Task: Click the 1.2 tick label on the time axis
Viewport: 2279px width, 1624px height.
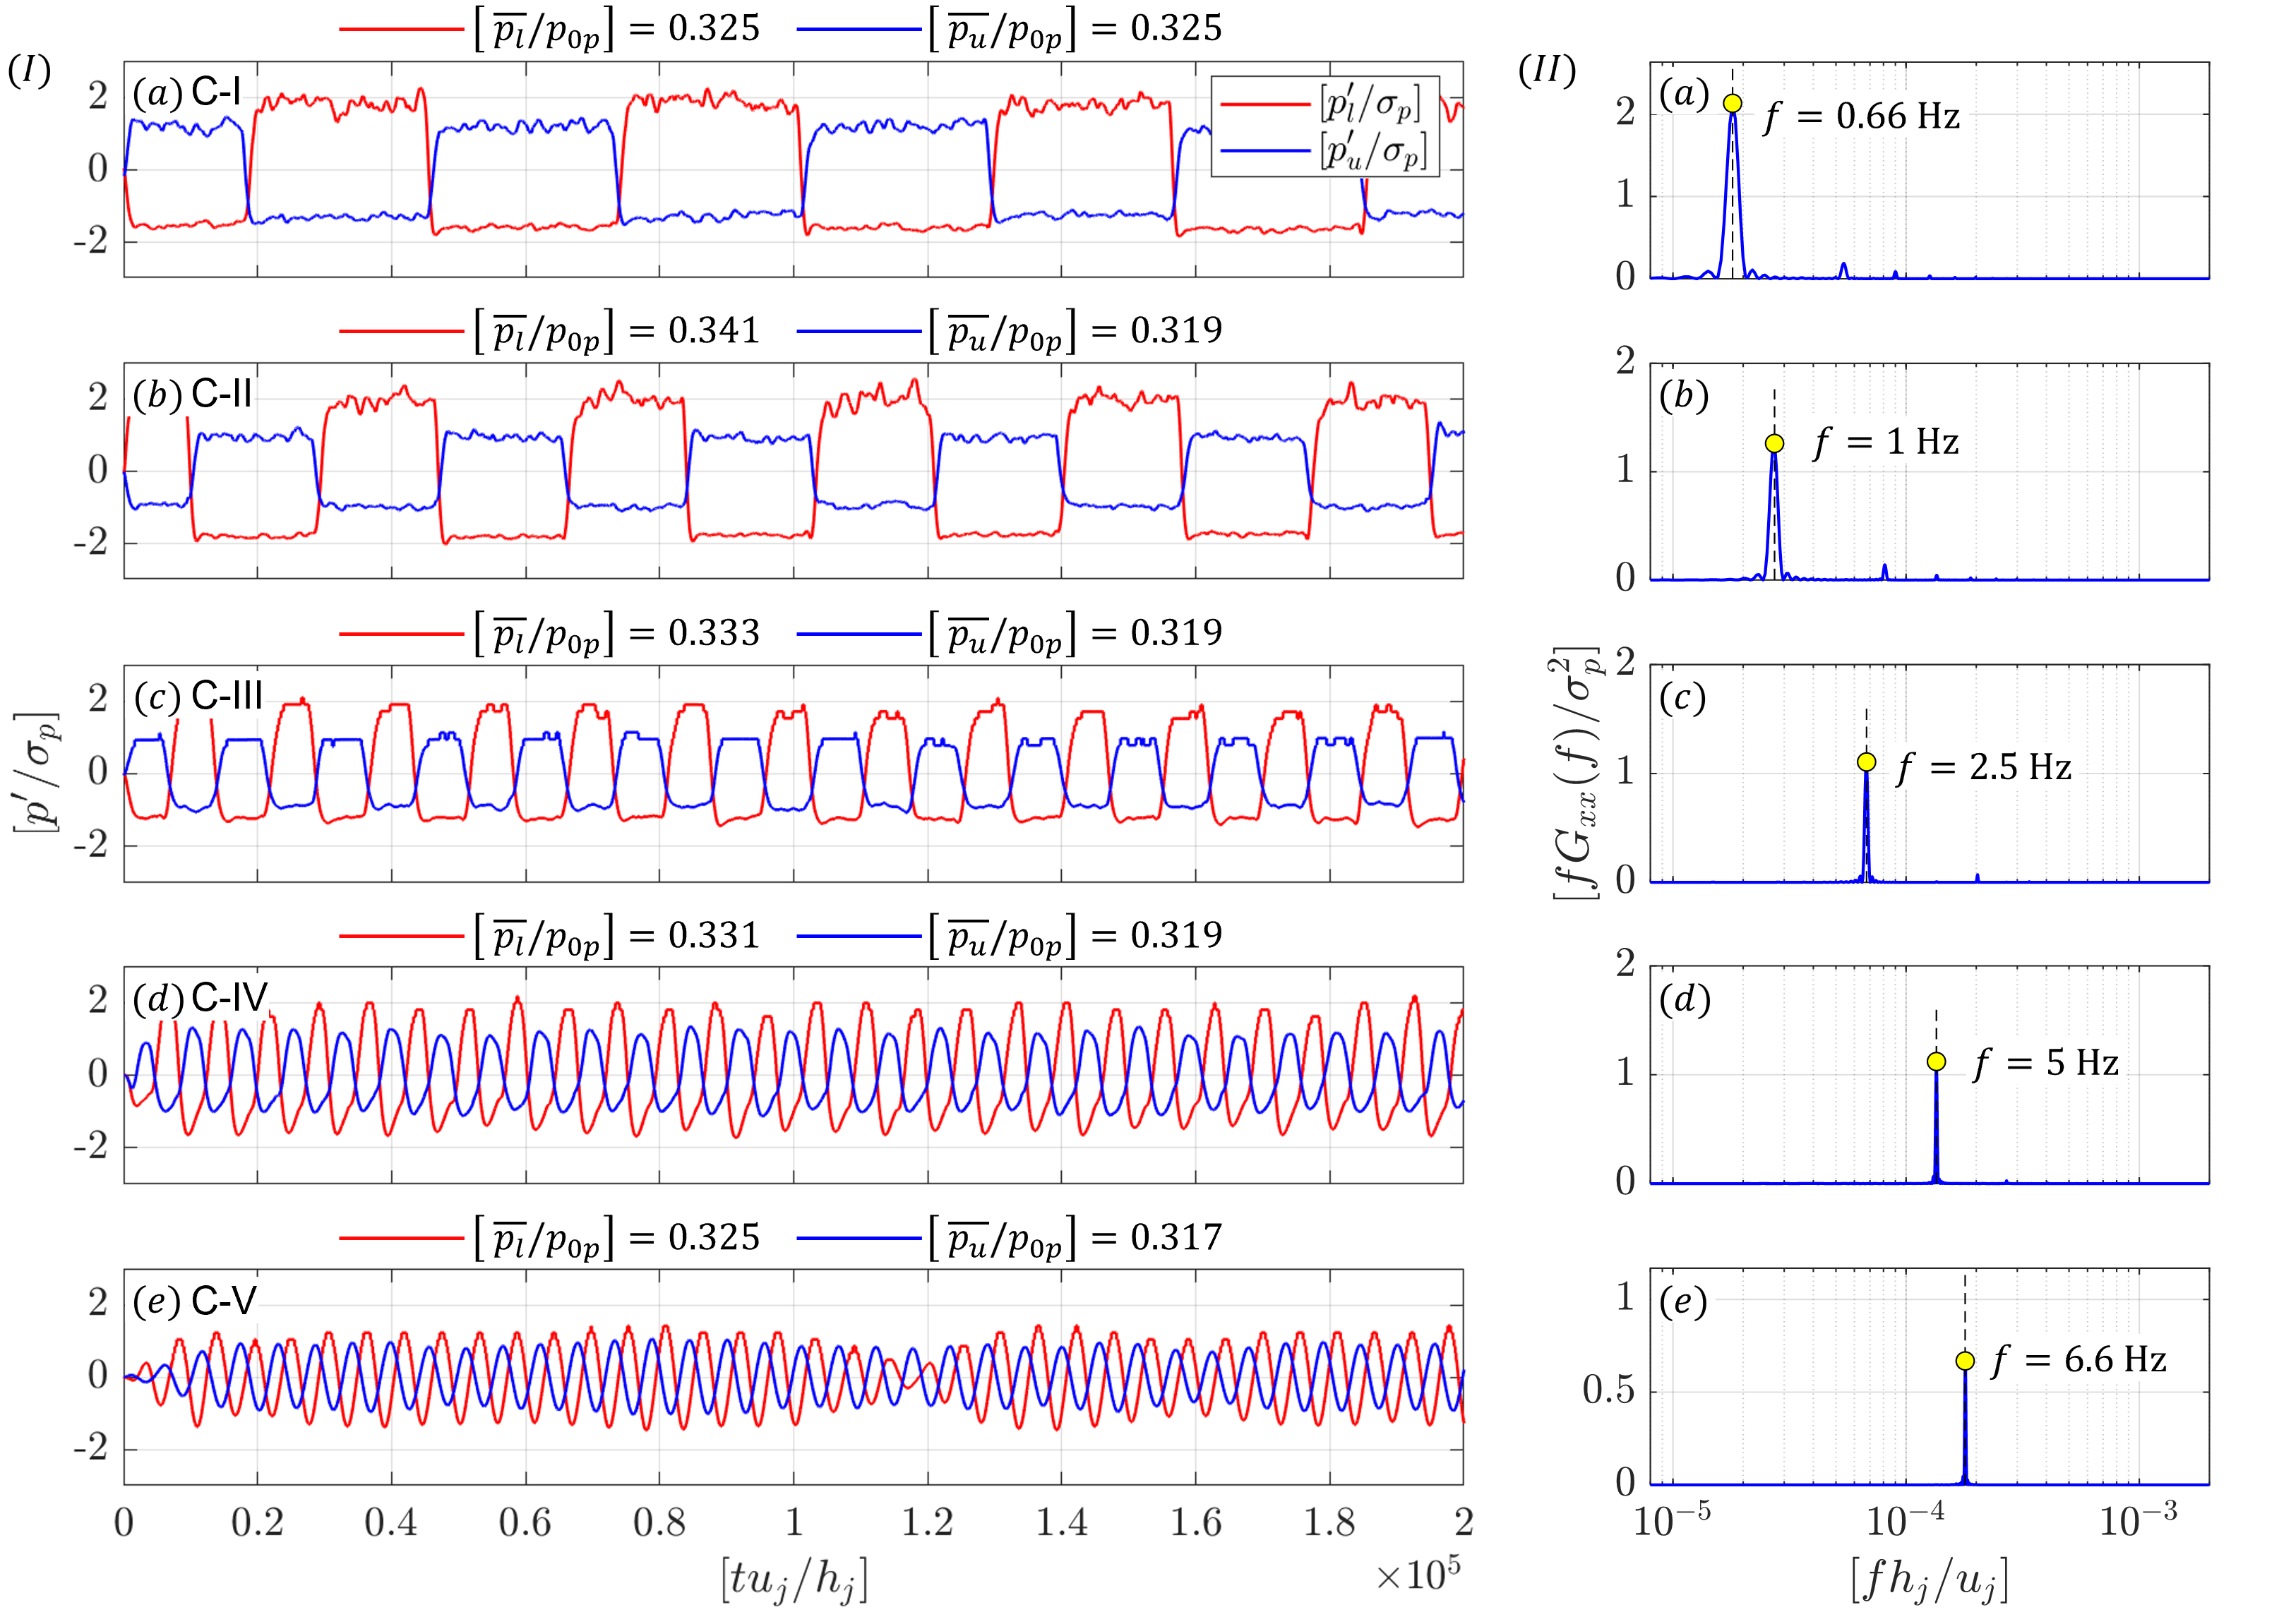Action: point(928,1523)
